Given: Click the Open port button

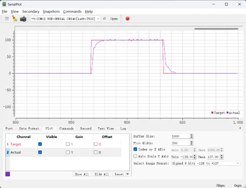Looking at the screenshot, I should (114, 19).
